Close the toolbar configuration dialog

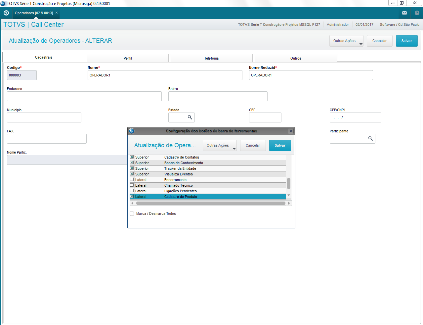[291, 131]
